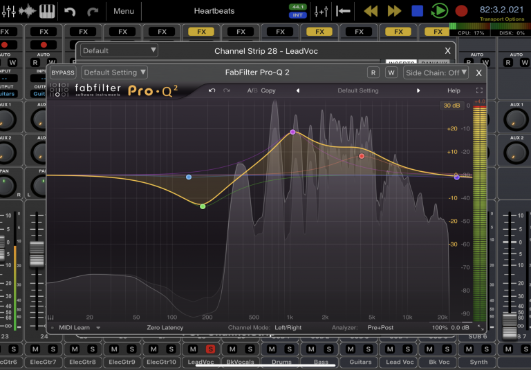Click Copy in the Pro-Q toolbar
Image resolution: width=531 pixels, height=370 pixels.
(x=268, y=90)
